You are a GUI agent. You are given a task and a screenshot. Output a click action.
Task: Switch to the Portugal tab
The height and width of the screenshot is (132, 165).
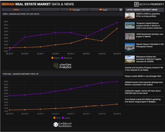(74, 10)
